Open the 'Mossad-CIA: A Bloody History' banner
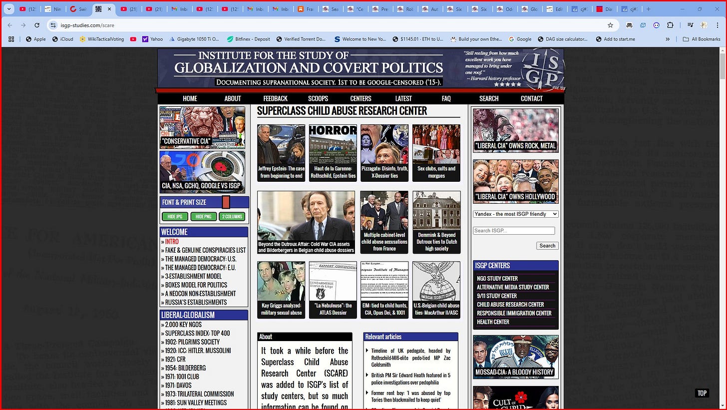 click(x=515, y=357)
